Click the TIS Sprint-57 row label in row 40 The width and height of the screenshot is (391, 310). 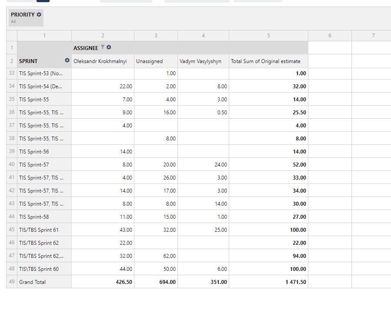44,164
